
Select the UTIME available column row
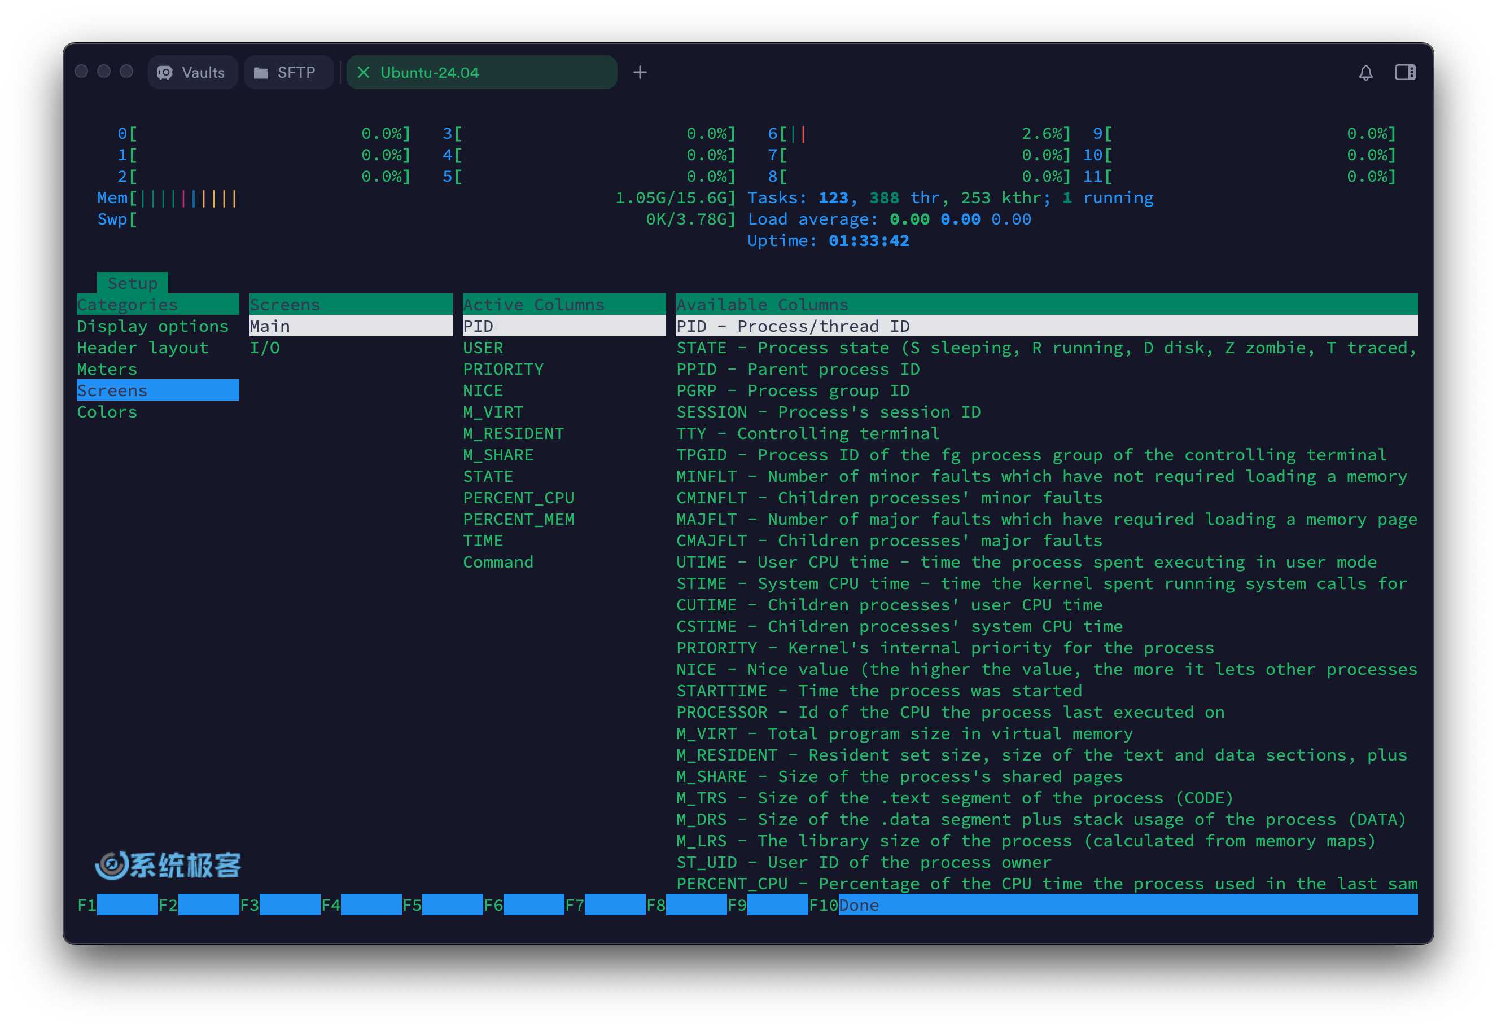click(x=1047, y=563)
